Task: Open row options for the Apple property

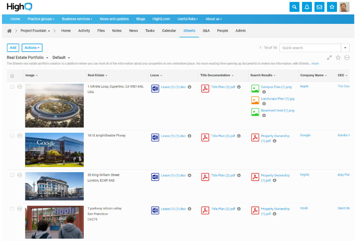Action: click(20, 87)
